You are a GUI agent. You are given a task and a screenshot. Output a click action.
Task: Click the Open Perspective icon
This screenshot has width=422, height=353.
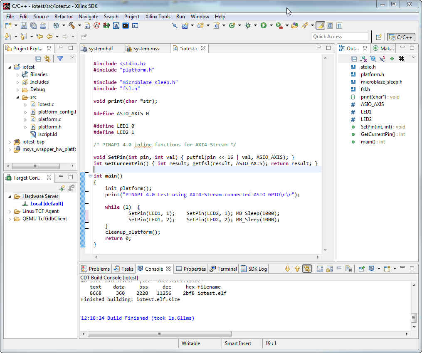point(379,37)
